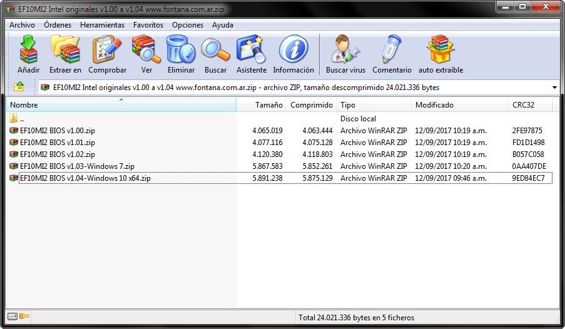Viewport: 565px width, 329px height.
Task: Open the Archivo menu
Action: (22, 25)
